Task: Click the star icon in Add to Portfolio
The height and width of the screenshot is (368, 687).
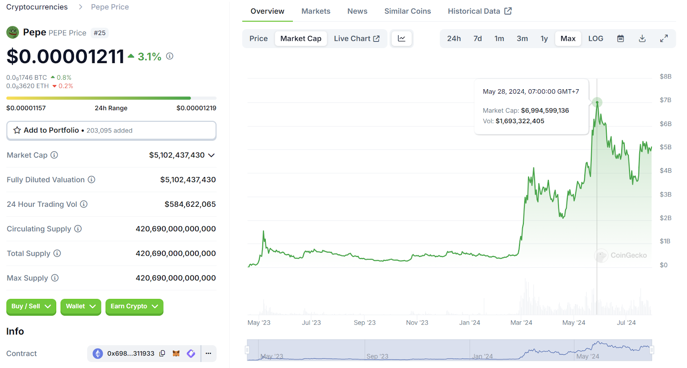Action: tap(17, 130)
